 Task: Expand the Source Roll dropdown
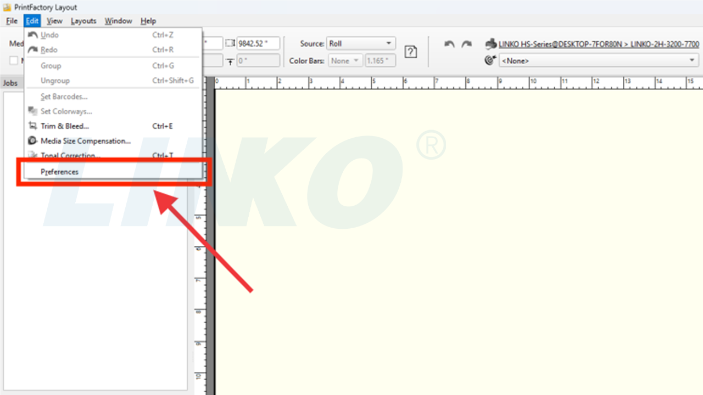[x=361, y=43]
